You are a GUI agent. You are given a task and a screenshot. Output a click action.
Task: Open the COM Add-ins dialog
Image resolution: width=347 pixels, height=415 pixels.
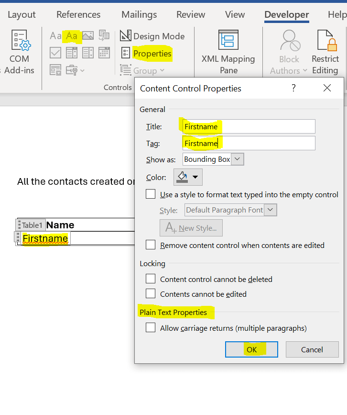point(20,52)
